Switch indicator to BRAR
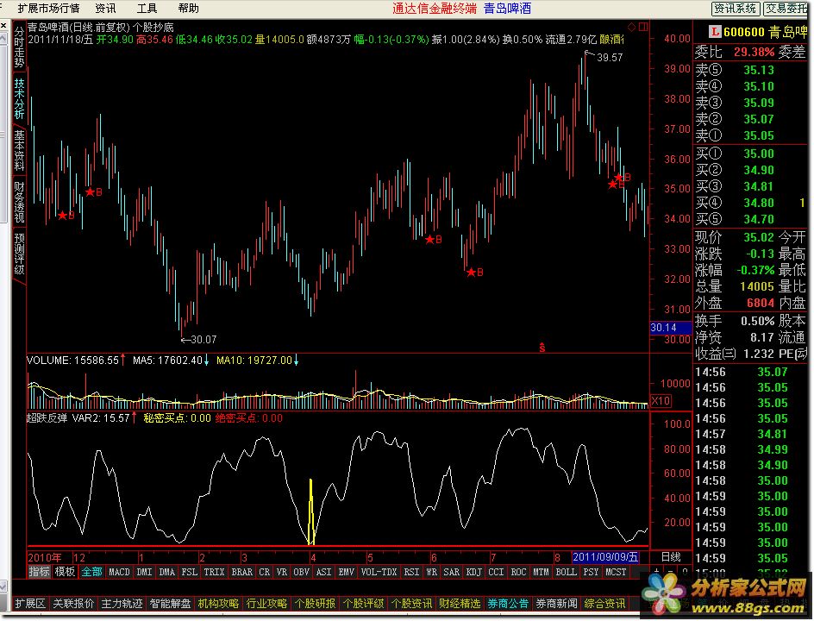This screenshot has width=814, height=621. click(x=242, y=572)
